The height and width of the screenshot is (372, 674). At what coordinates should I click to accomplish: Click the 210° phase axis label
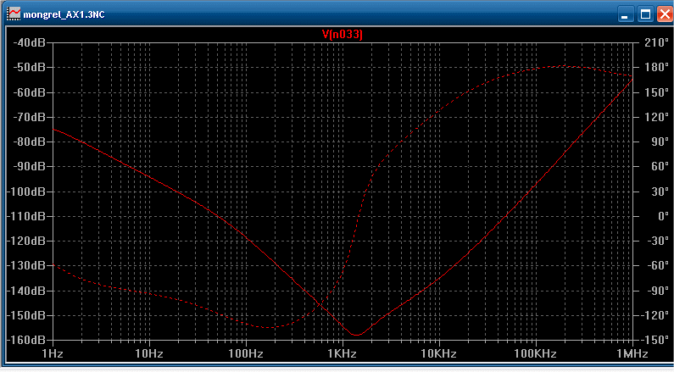click(x=656, y=42)
